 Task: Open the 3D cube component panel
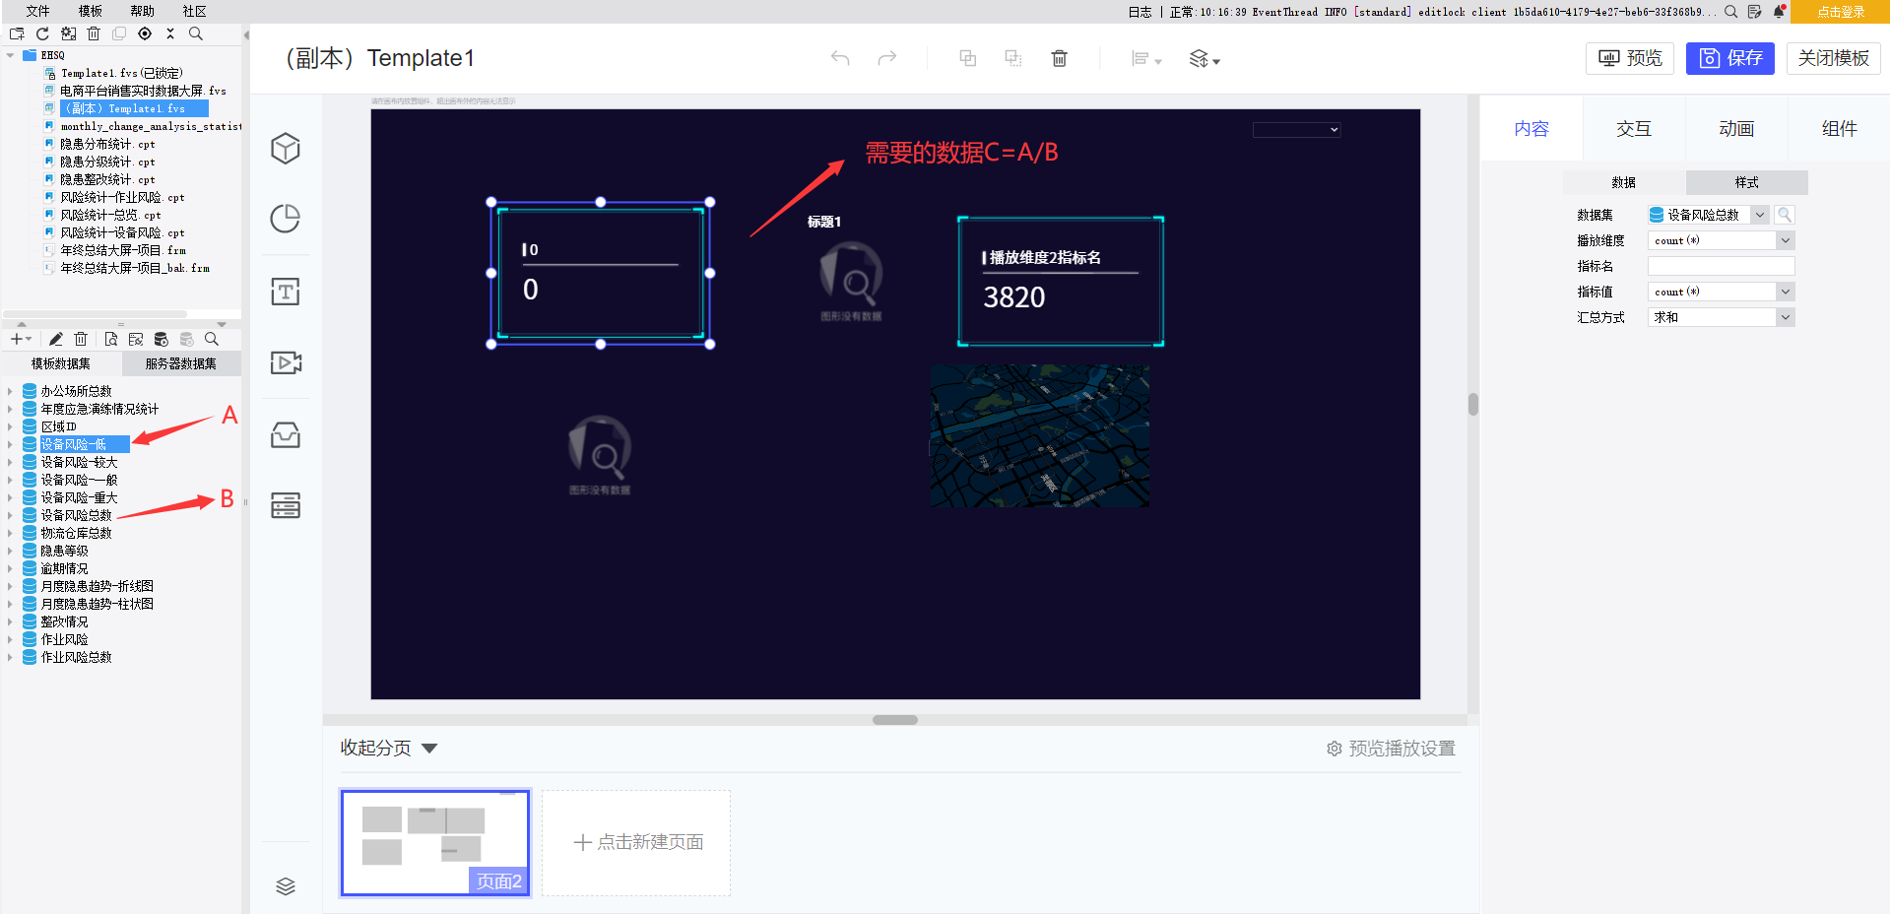point(286,149)
